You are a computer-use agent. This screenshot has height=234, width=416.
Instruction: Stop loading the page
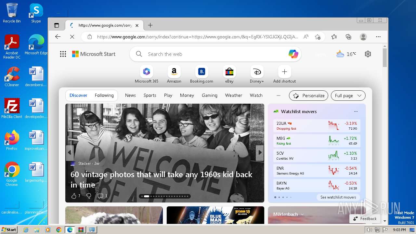72,37
